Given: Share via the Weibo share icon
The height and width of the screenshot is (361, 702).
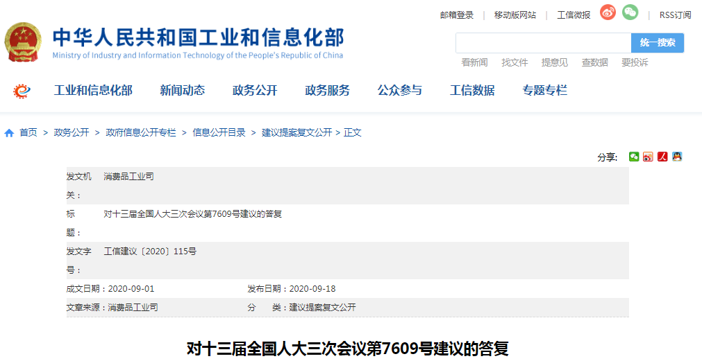Looking at the screenshot, I should point(648,157).
